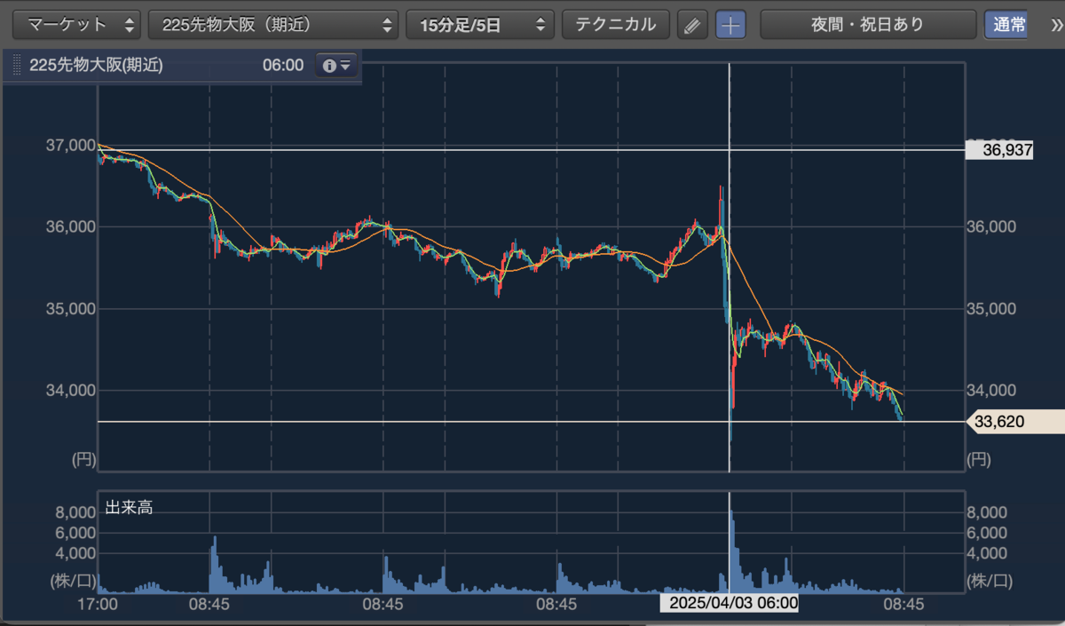Click the right 35,000 price axis label

(x=990, y=309)
